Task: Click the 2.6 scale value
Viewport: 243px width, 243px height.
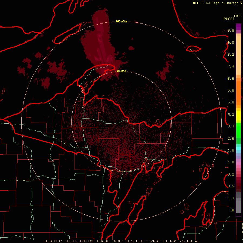Action: (x=231, y=139)
